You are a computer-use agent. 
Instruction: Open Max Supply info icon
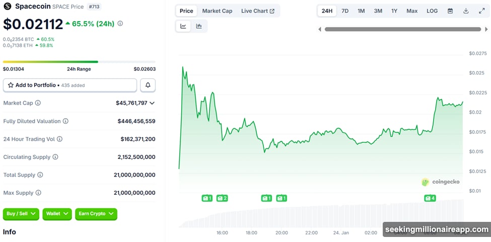(x=38, y=193)
